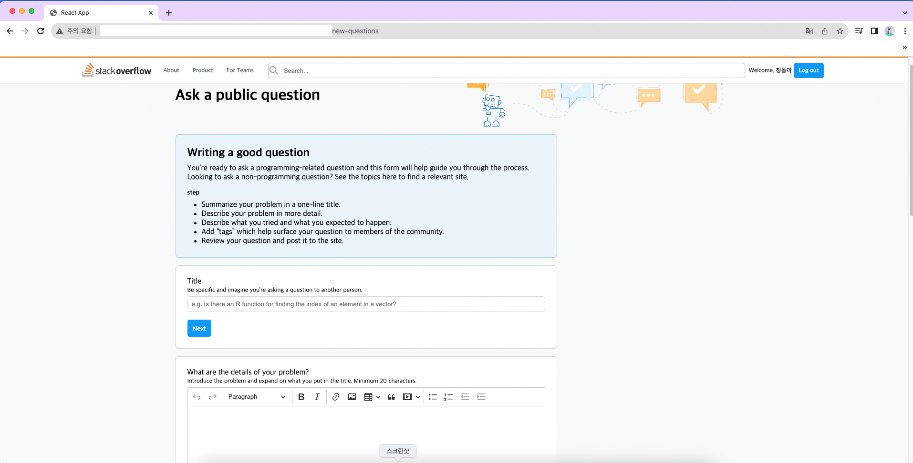Insert a numbered list

point(447,396)
